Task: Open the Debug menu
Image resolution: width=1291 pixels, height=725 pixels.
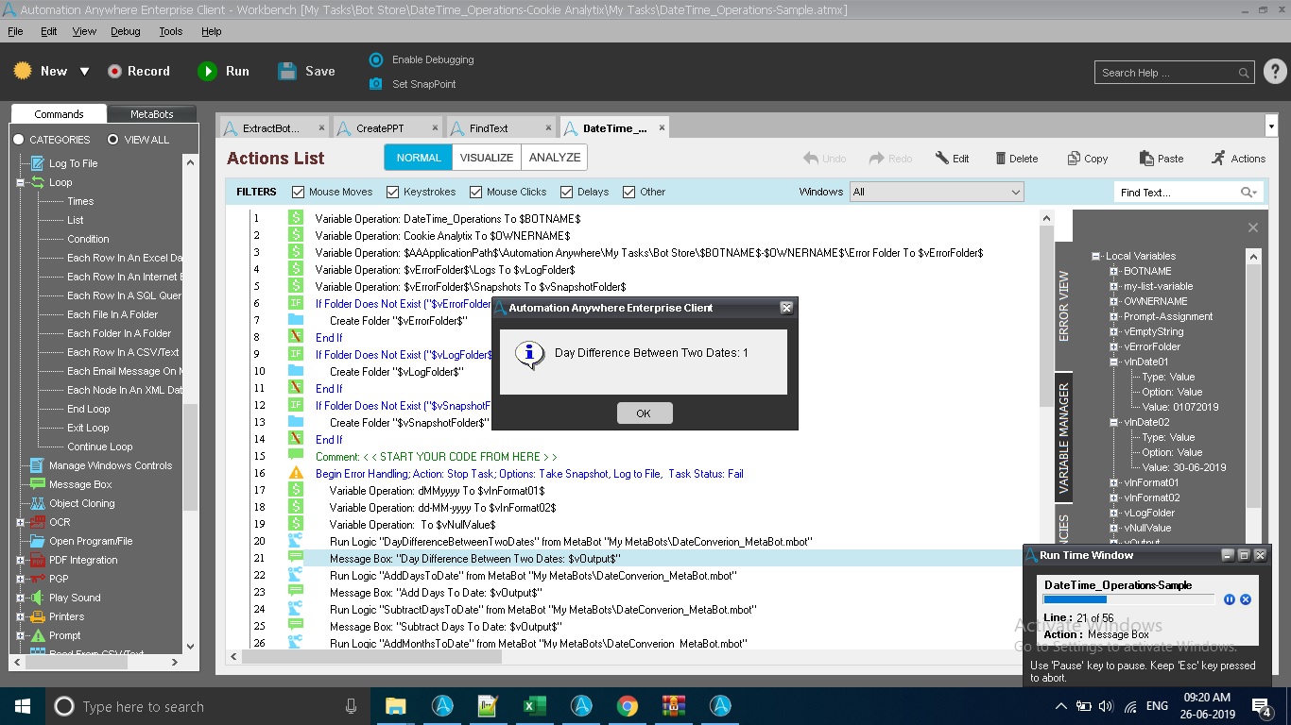Action: pyautogui.click(x=125, y=31)
